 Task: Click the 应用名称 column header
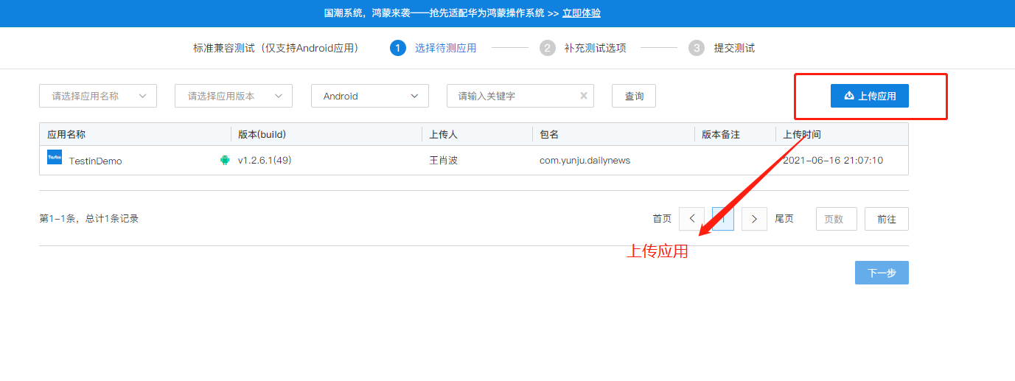66,135
